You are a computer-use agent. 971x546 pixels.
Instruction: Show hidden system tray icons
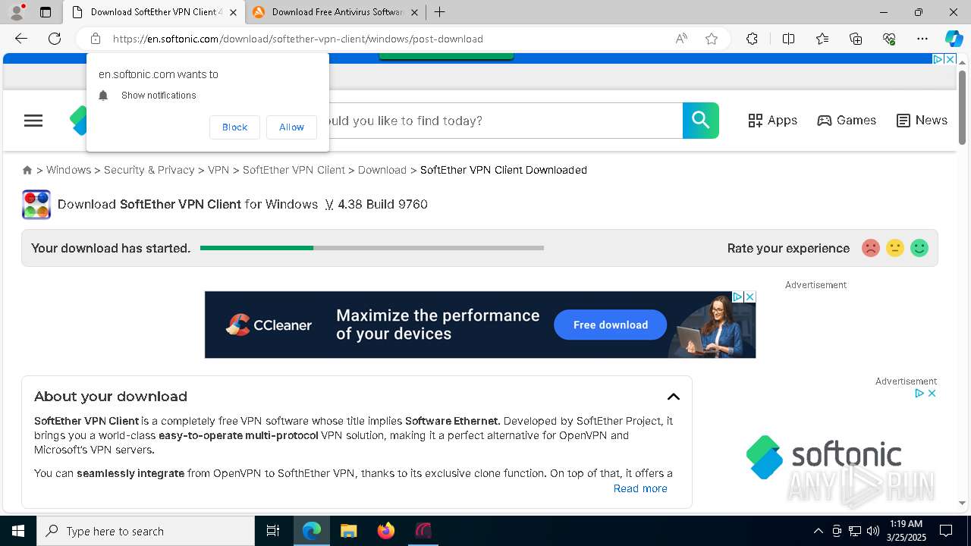tap(818, 531)
